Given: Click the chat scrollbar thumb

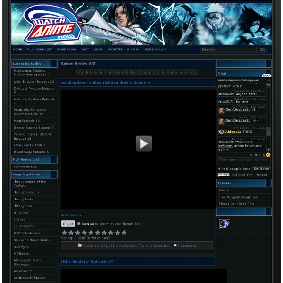Looking at the screenshot, I should click(268, 131).
